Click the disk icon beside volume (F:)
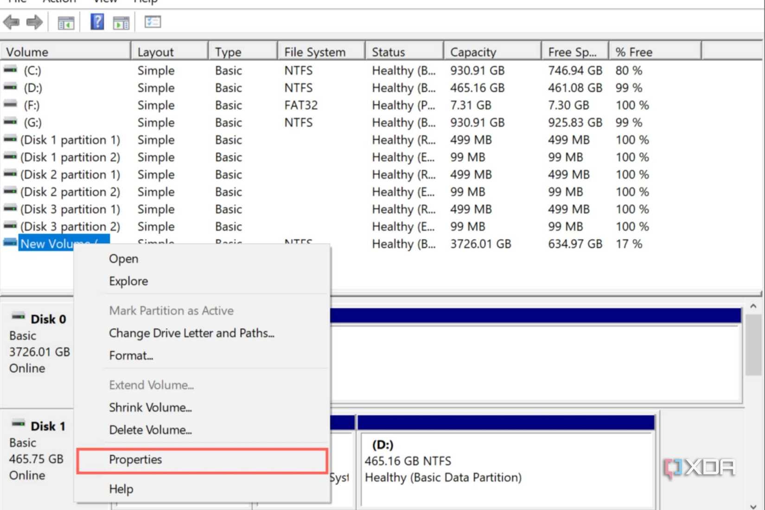Viewport: 765px width, 510px height. pyautogui.click(x=9, y=105)
